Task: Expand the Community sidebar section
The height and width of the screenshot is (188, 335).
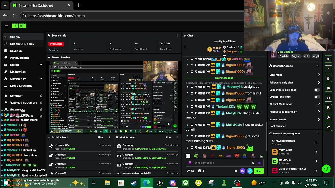Action: [41, 79]
